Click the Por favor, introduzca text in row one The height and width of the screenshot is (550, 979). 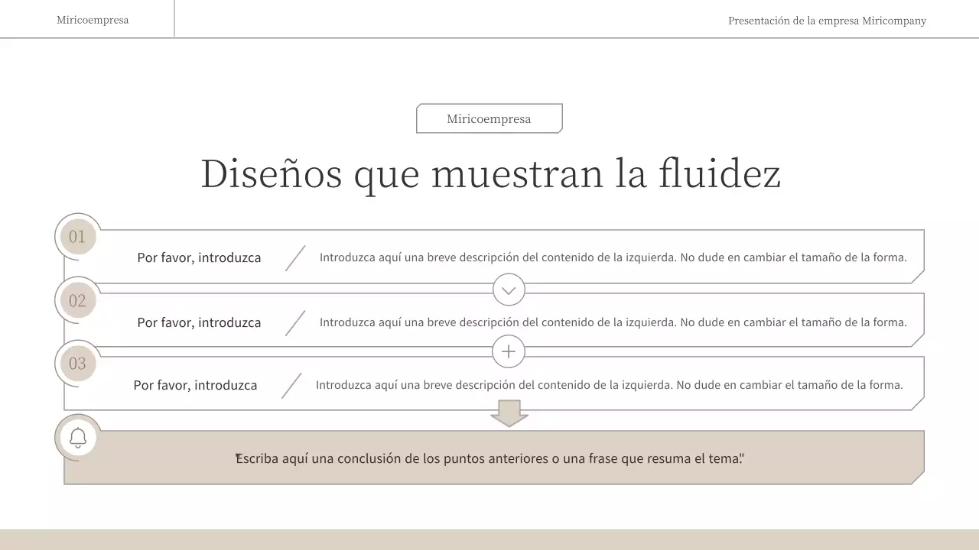point(199,257)
